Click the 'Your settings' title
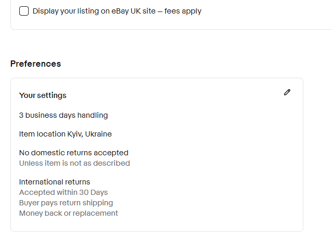 coord(43,95)
